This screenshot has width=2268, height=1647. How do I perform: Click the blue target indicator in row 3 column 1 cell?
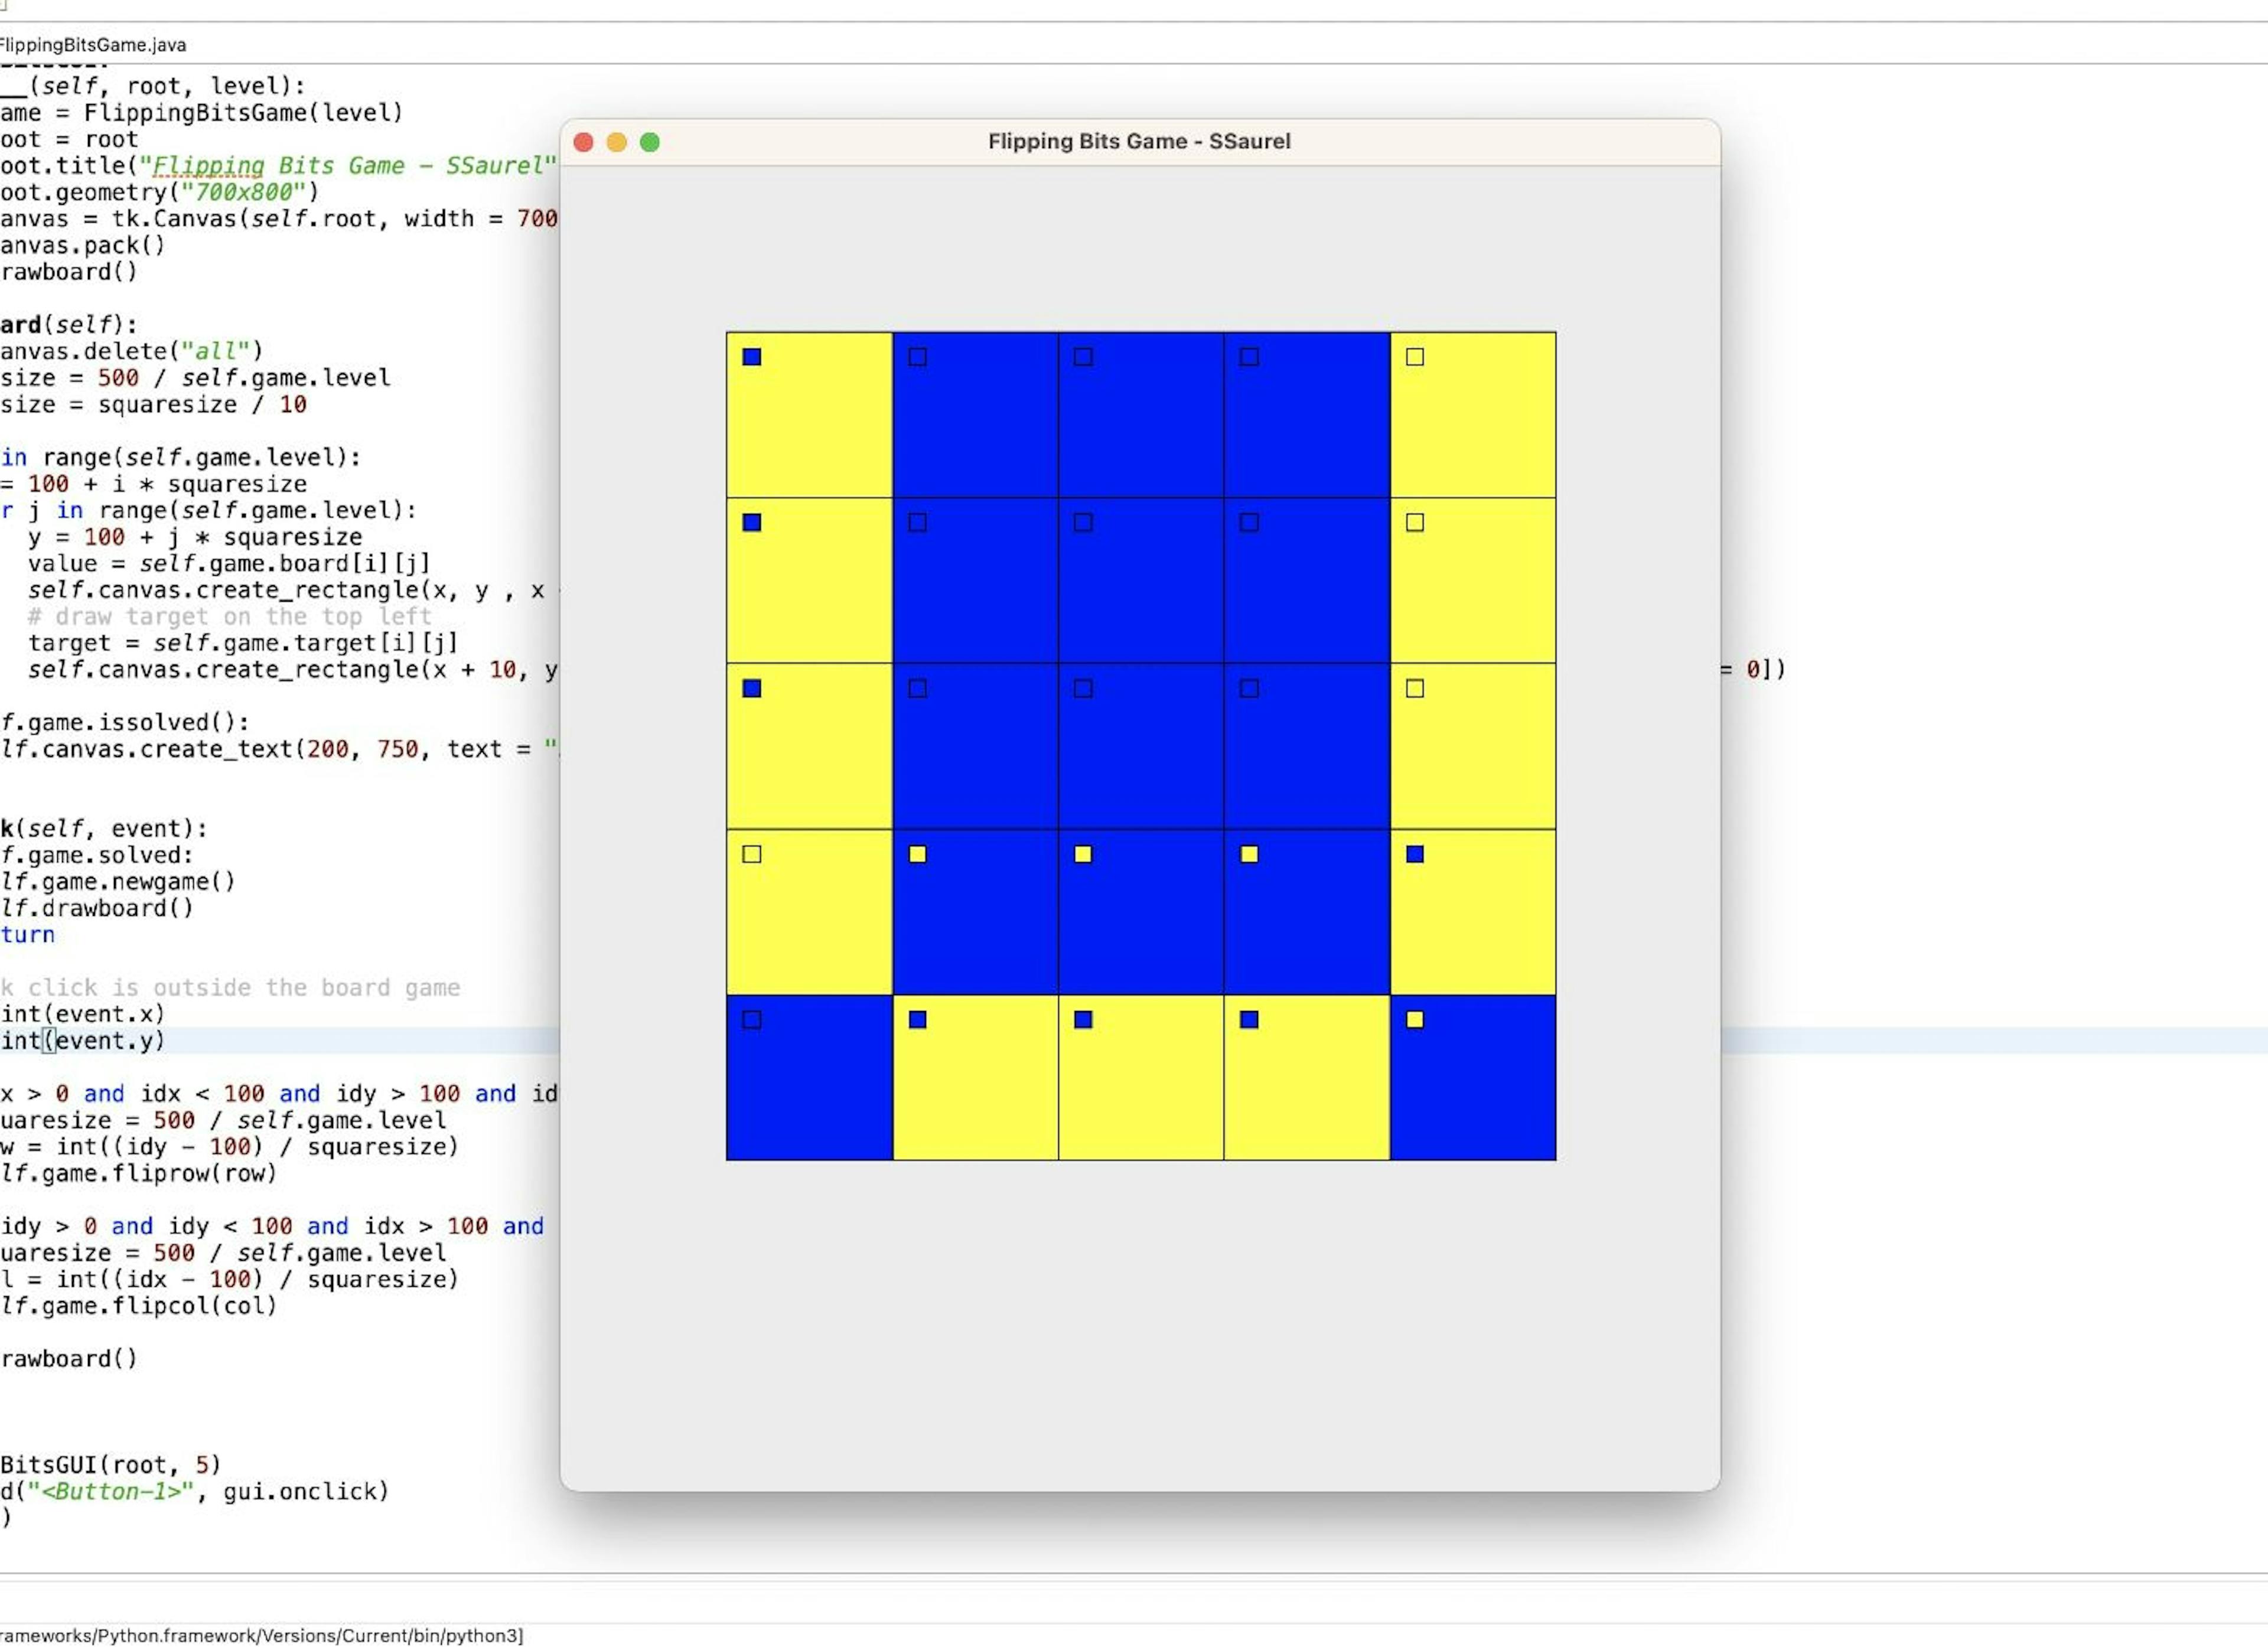pyautogui.click(x=752, y=688)
